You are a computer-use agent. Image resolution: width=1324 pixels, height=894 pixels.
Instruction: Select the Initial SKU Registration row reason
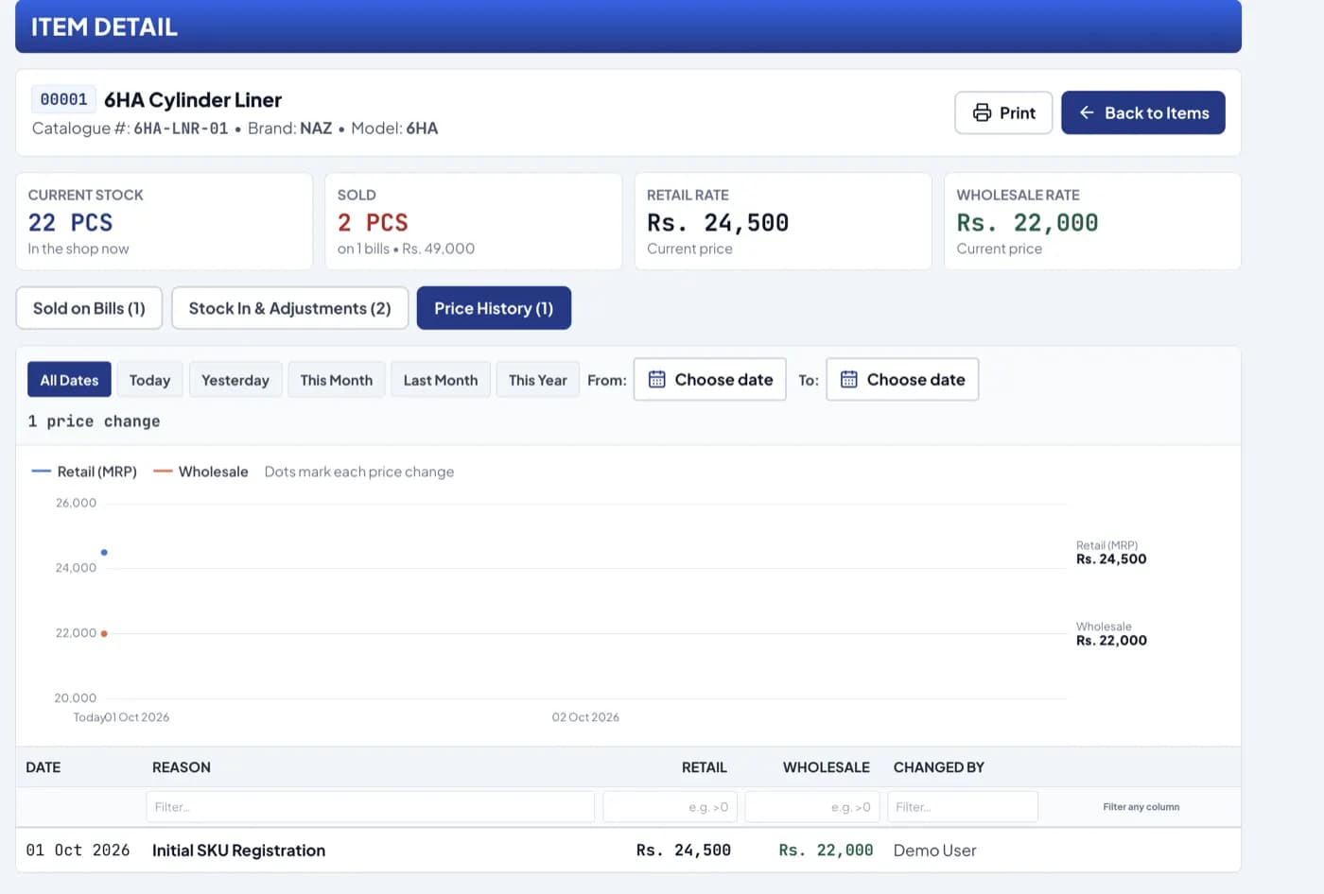tap(238, 851)
